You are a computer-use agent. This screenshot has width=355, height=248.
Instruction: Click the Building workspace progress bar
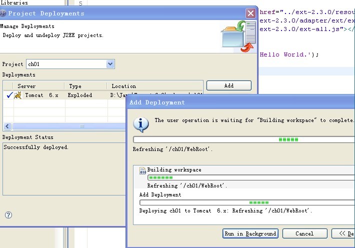pos(251,177)
